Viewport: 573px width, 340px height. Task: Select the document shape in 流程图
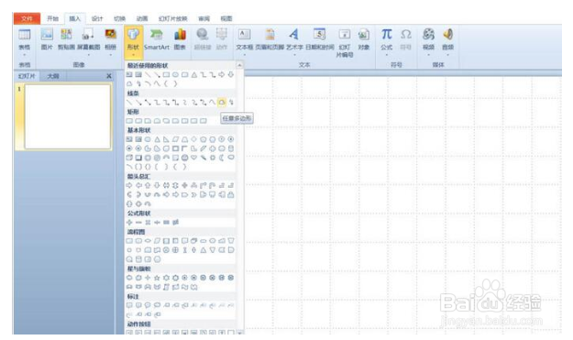tap(185, 241)
